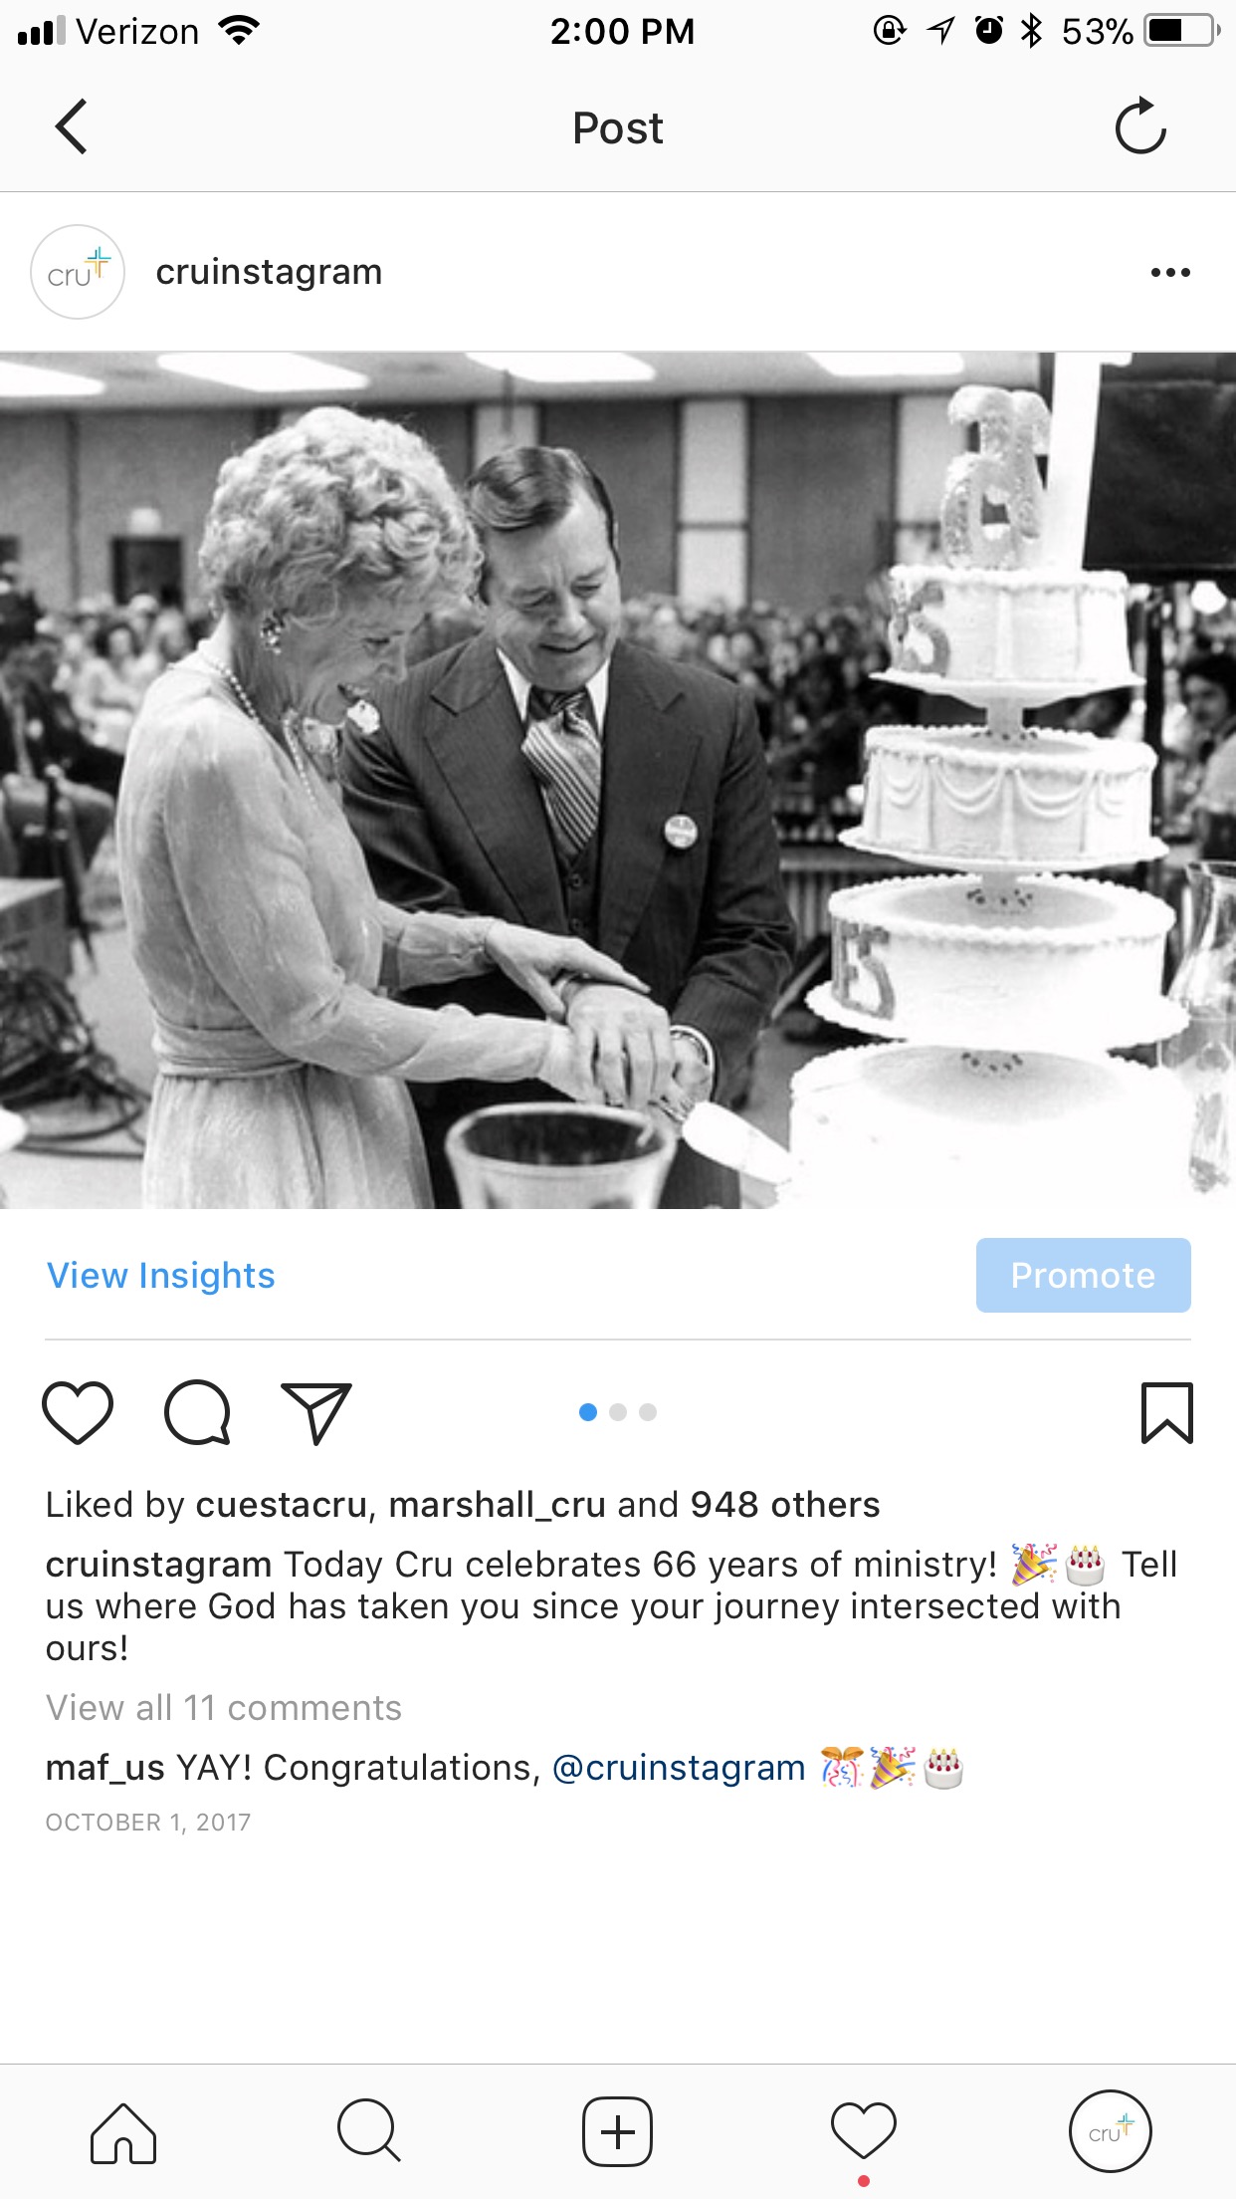This screenshot has height=2199, width=1236.
Task: Open comments via speech bubble icon
Action: [197, 1412]
